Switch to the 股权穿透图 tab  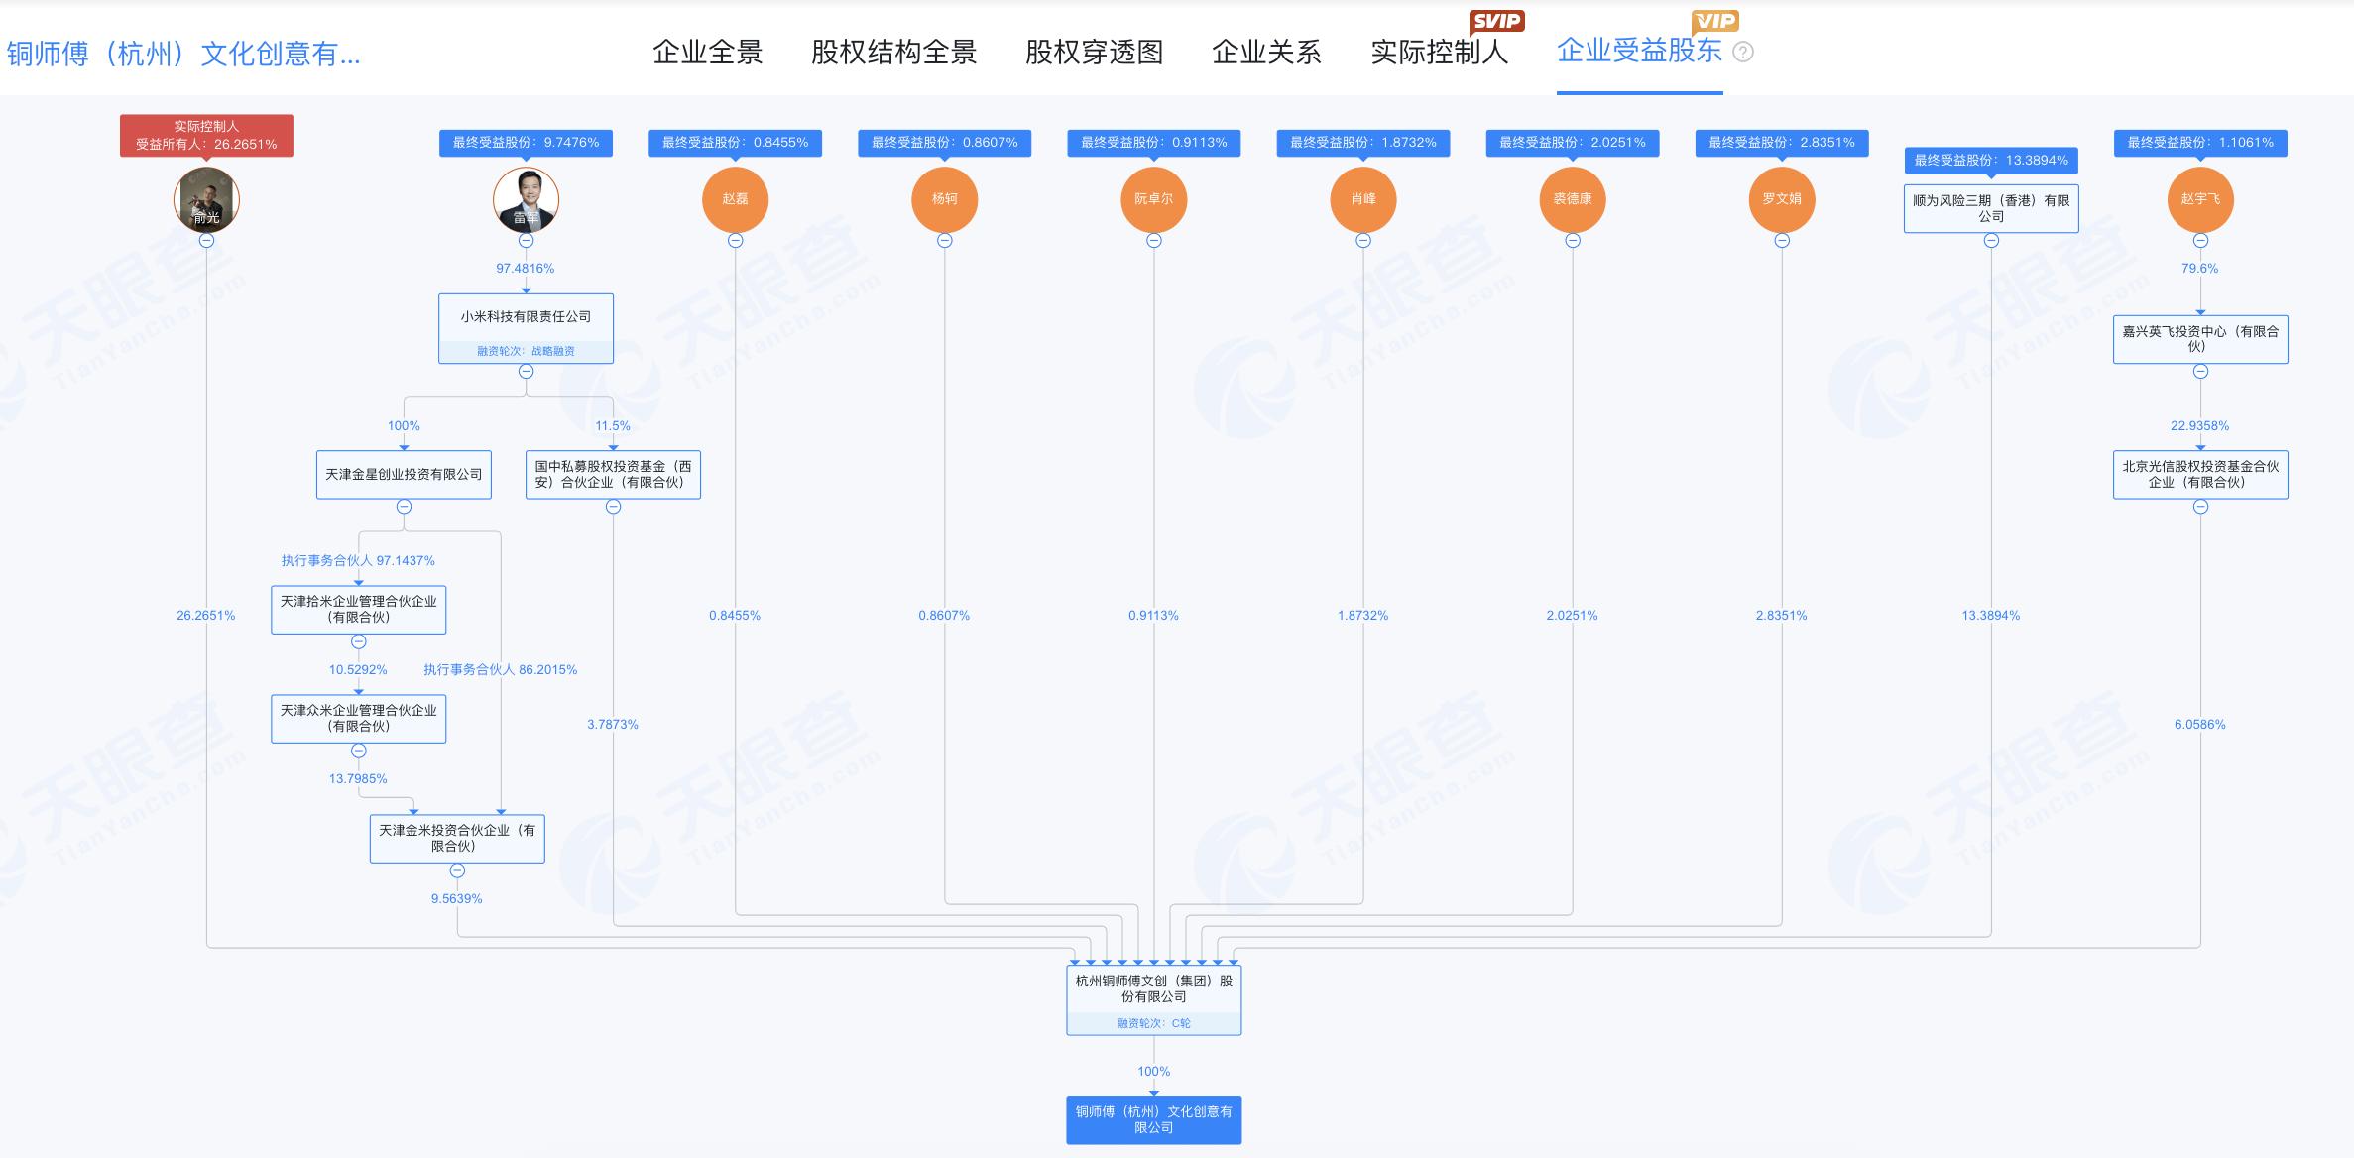[1094, 52]
